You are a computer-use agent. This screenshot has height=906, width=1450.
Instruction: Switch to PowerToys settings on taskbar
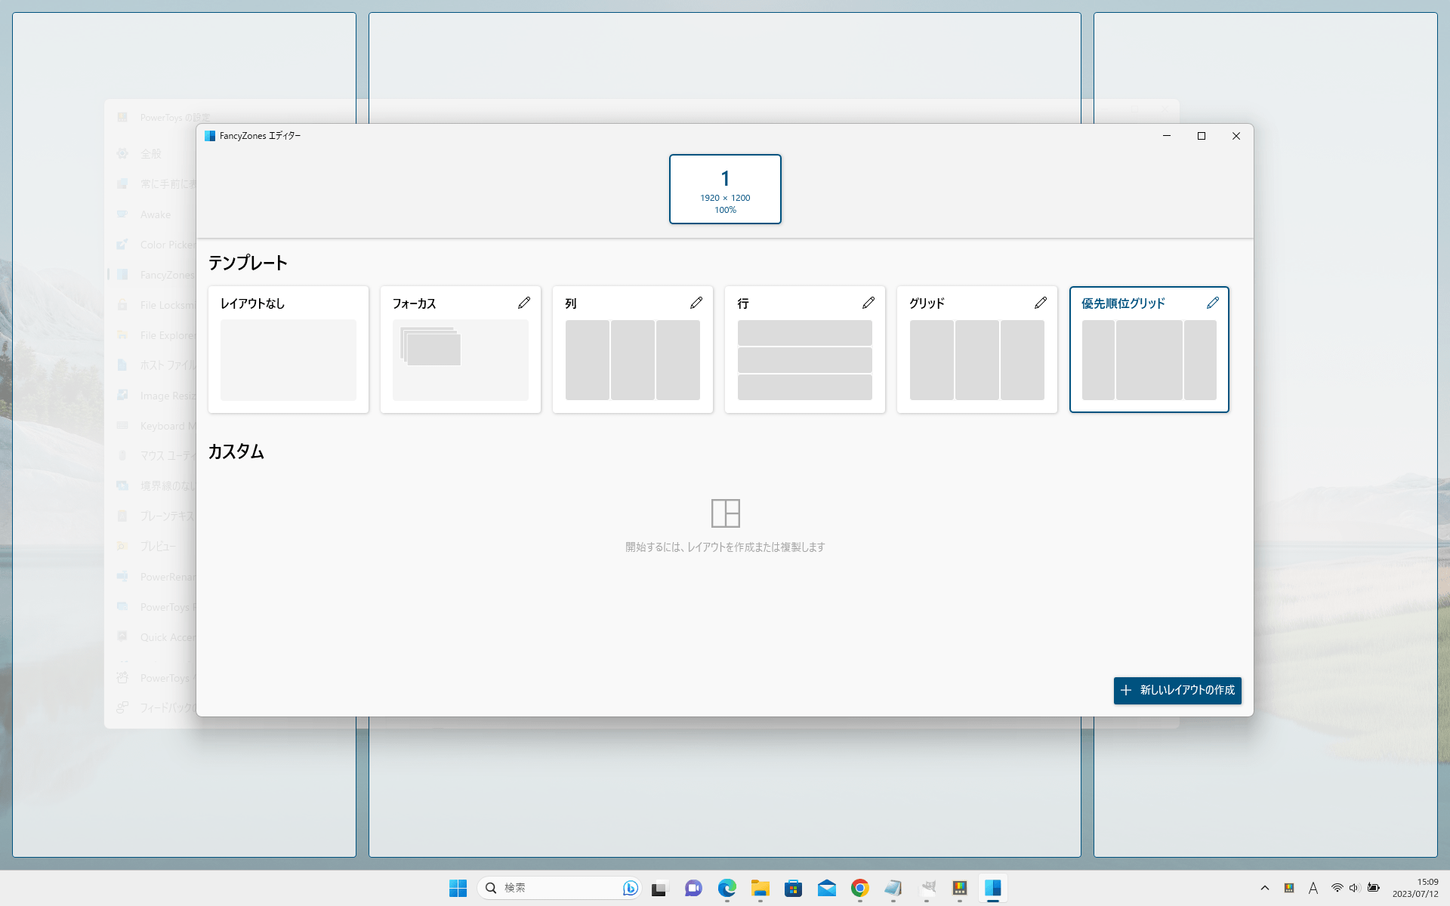pyautogui.click(x=959, y=888)
